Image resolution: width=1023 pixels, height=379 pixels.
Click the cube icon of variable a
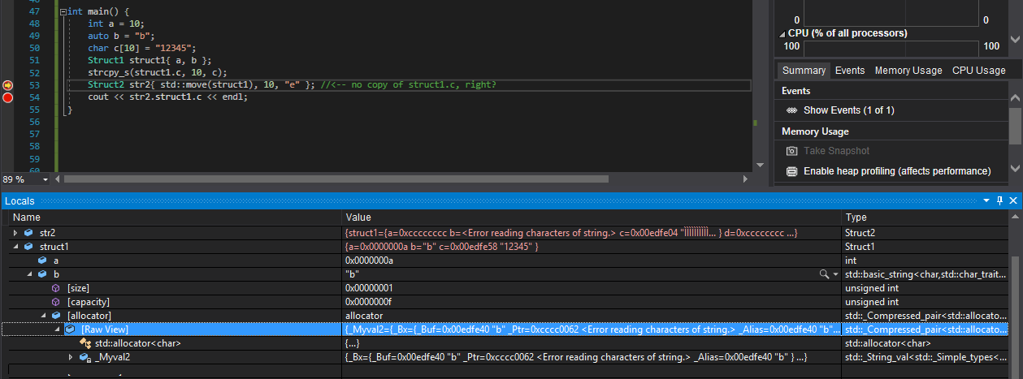43,261
